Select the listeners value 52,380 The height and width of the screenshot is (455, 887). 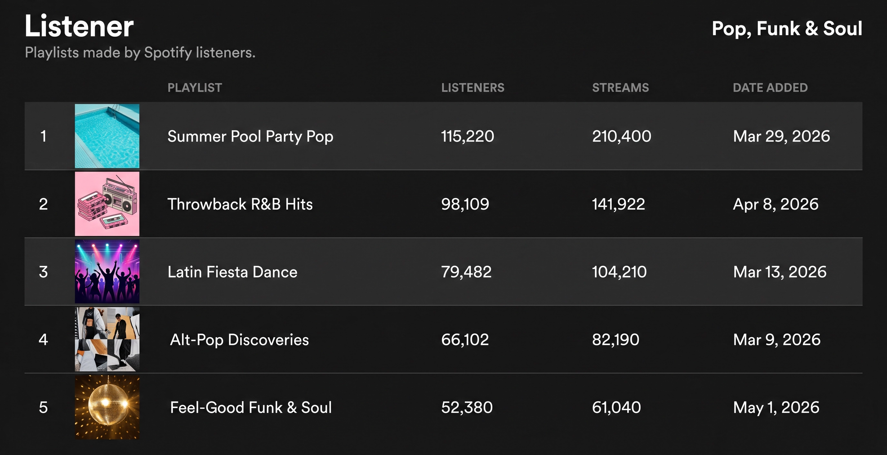tap(467, 407)
